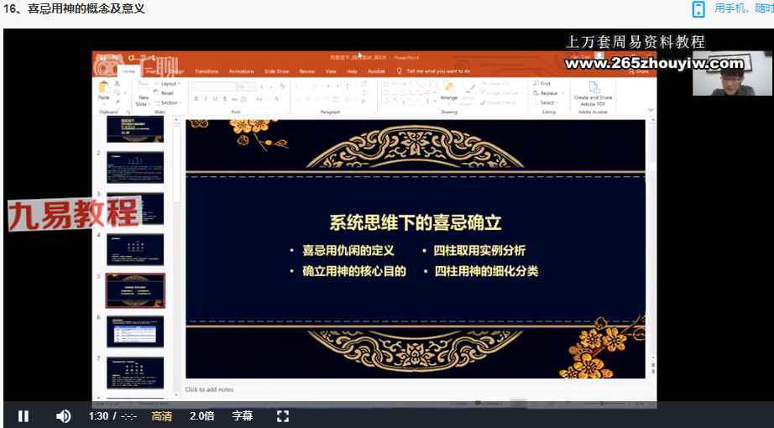Switch to the Transitions ribbon tab
774x428 pixels.
point(207,71)
